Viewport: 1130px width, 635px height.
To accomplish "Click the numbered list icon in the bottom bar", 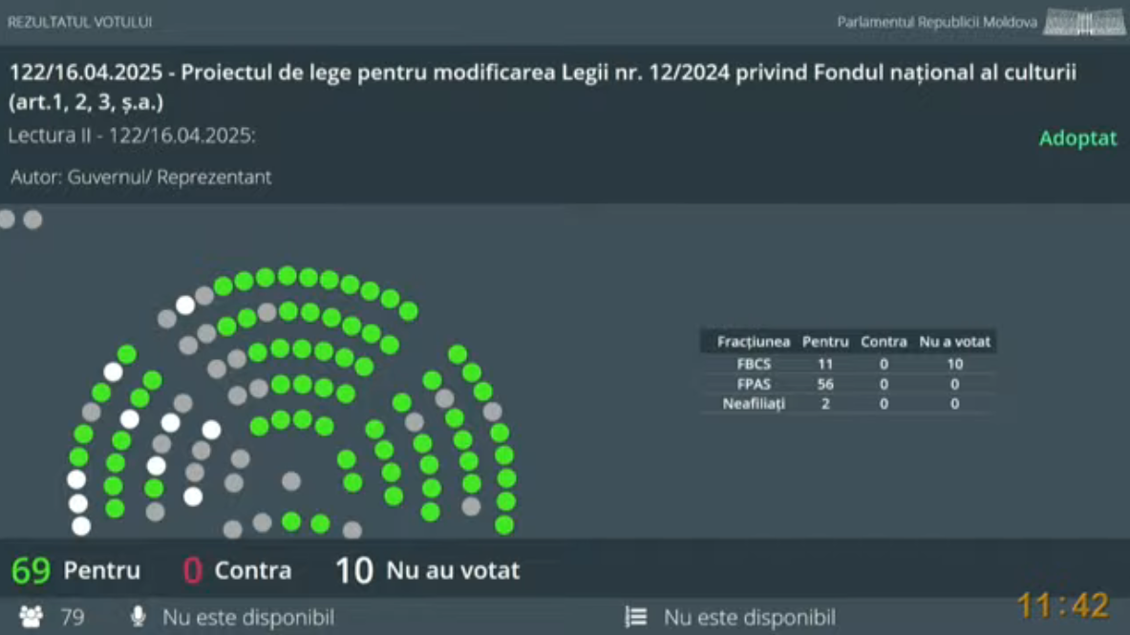I will [x=636, y=617].
